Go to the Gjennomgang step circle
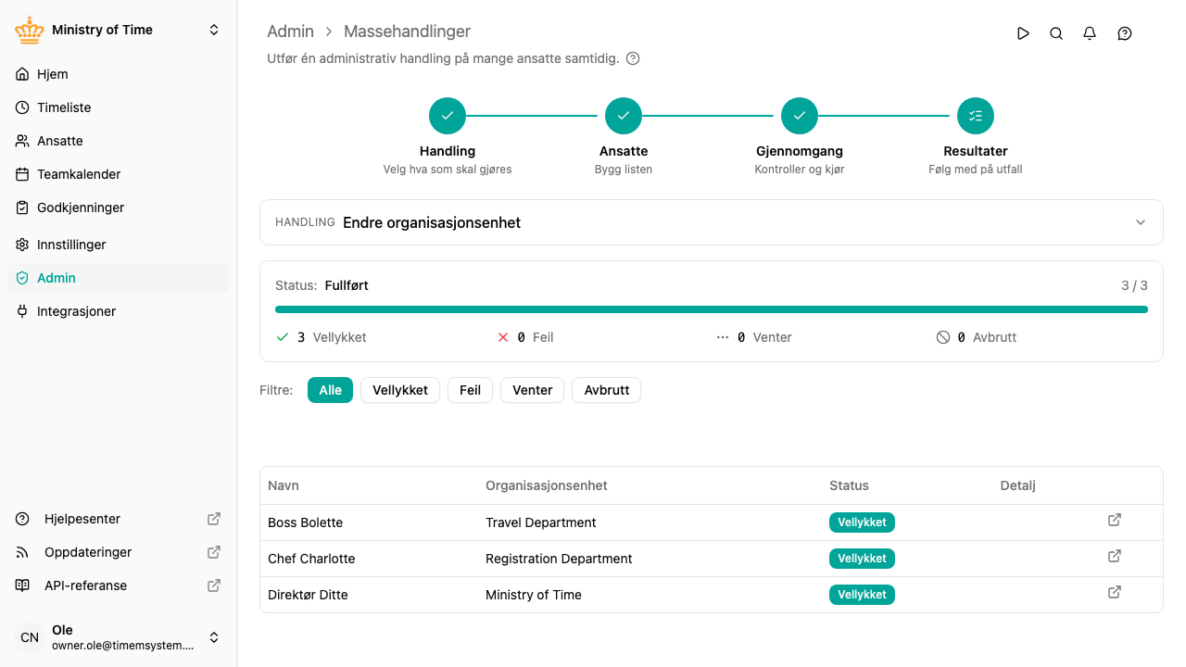The width and height of the screenshot is (1186, 667). coord(800,116)
